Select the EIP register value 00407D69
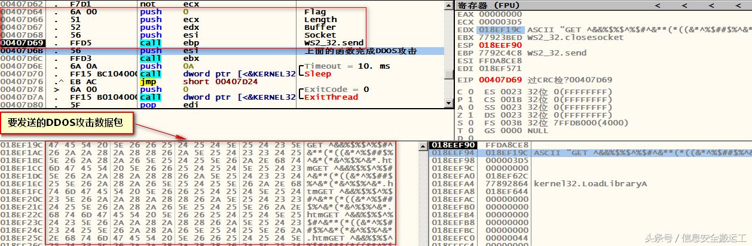The width and height of the screenshot is (752, 246). click(x=500, y=79)
